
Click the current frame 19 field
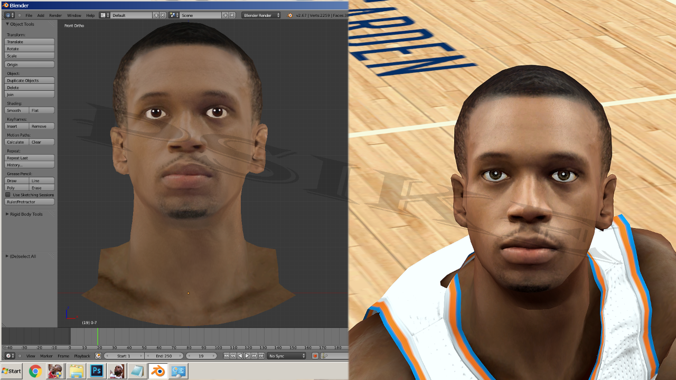[x=201, y=356]
